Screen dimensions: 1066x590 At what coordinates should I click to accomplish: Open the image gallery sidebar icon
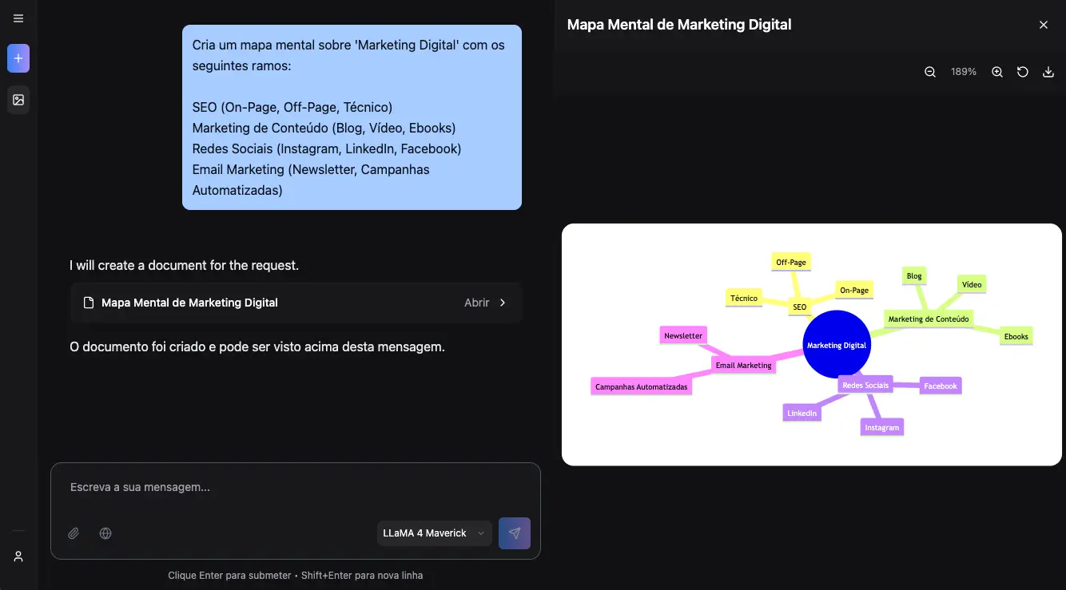click(18, 100)
